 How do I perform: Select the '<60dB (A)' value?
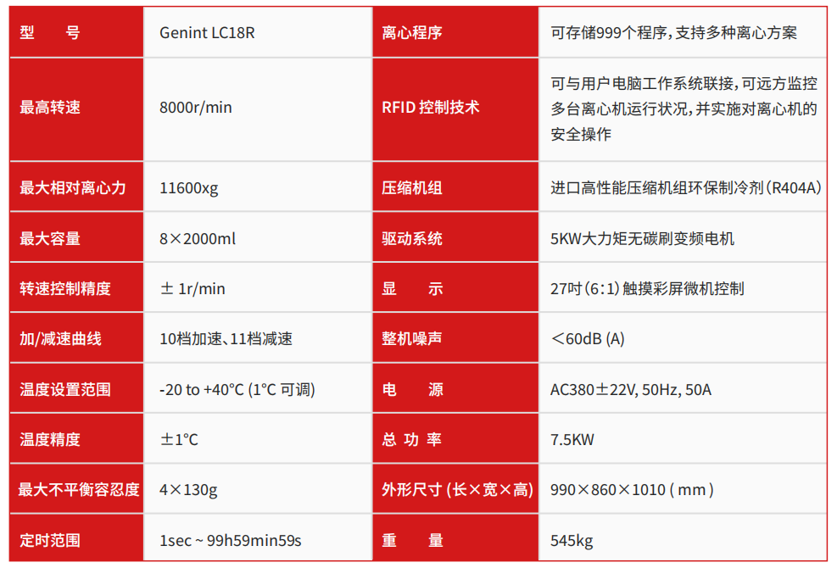[x=588, y=338]
